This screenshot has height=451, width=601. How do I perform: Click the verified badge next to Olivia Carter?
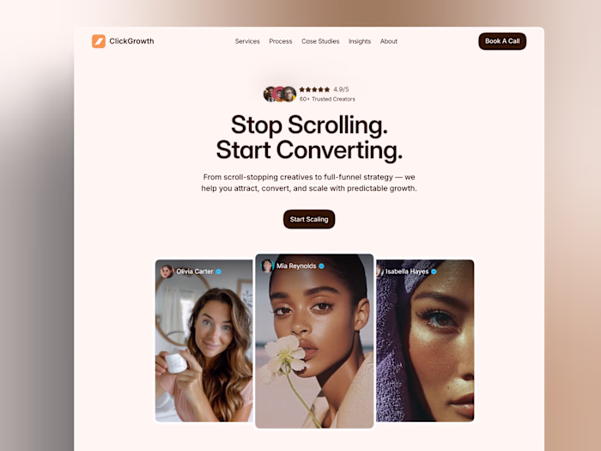tap(218, 271)
